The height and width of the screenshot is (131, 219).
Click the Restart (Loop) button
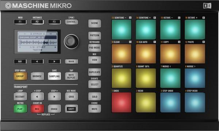coord(20,97)
